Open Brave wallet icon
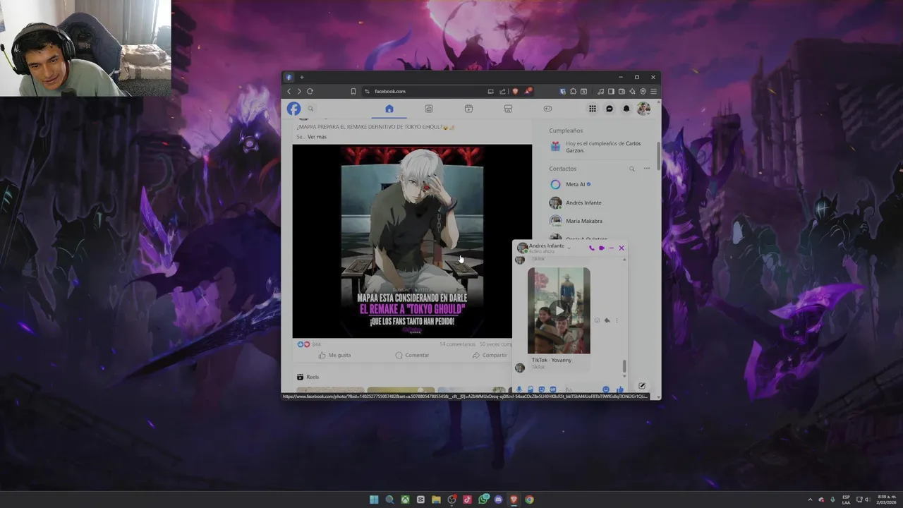This screenshot has height=508, width=903. click(622, 91)
